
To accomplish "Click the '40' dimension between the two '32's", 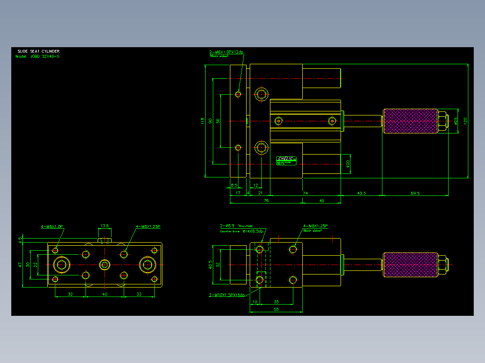I will point(105,294).
